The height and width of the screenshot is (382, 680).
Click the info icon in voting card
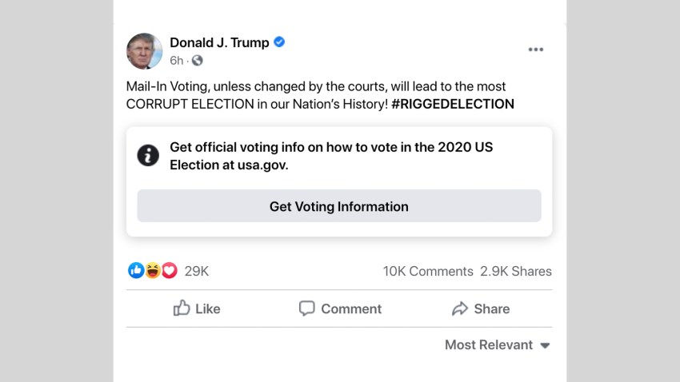pyautogui.click(x=148, y=155)
